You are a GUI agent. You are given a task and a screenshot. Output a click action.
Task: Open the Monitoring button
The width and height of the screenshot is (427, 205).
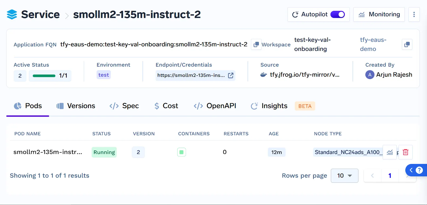point(379,14)
